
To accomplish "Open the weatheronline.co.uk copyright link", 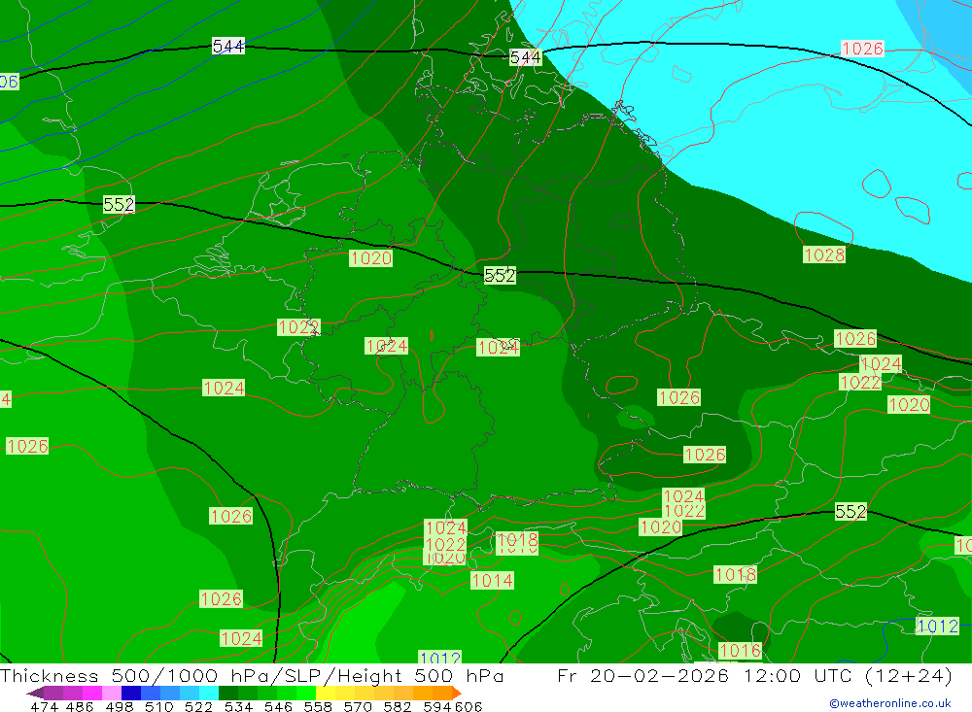I will click(889, 703).
